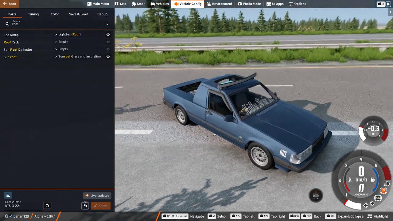Open the Vehicles menu
The image size is (393, 221).
click(x=160, y=4)
